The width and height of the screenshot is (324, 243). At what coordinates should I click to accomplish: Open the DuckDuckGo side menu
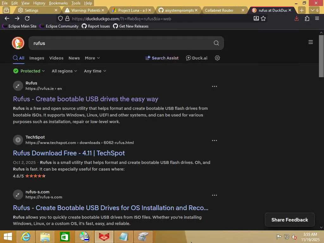(x=311, y=42)
